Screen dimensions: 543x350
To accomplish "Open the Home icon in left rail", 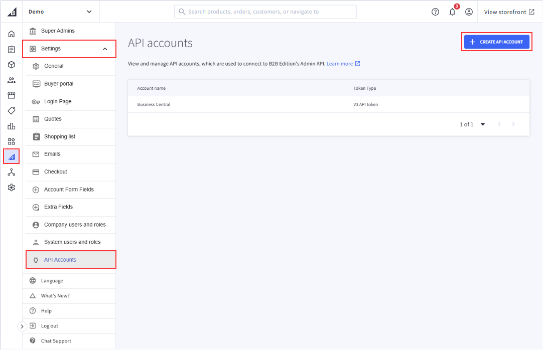I will pos(12,34).
